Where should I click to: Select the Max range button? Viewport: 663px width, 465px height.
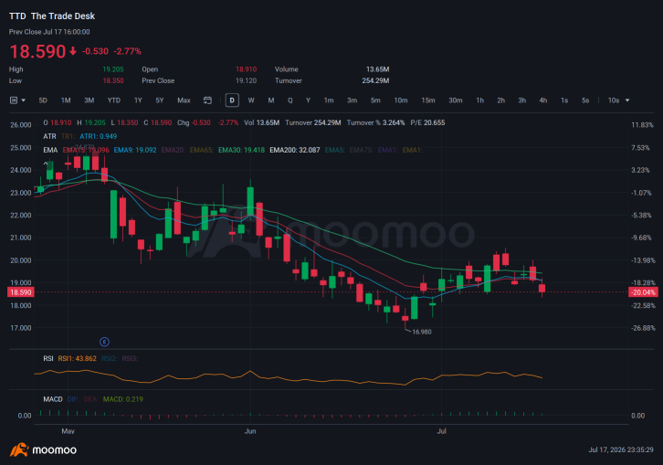point(184,100)
